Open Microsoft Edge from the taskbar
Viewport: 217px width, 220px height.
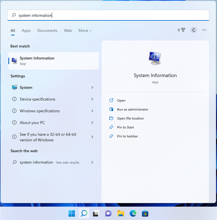click(x=133, y=214)
